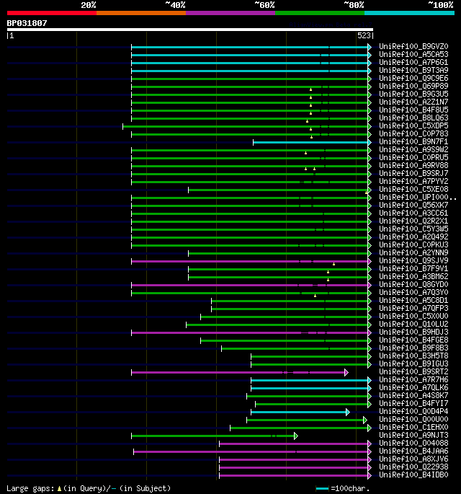Viewport: 461px width, 494px height.
Task: Click the red 20% identity legend segment
Action: pos(52,13)
